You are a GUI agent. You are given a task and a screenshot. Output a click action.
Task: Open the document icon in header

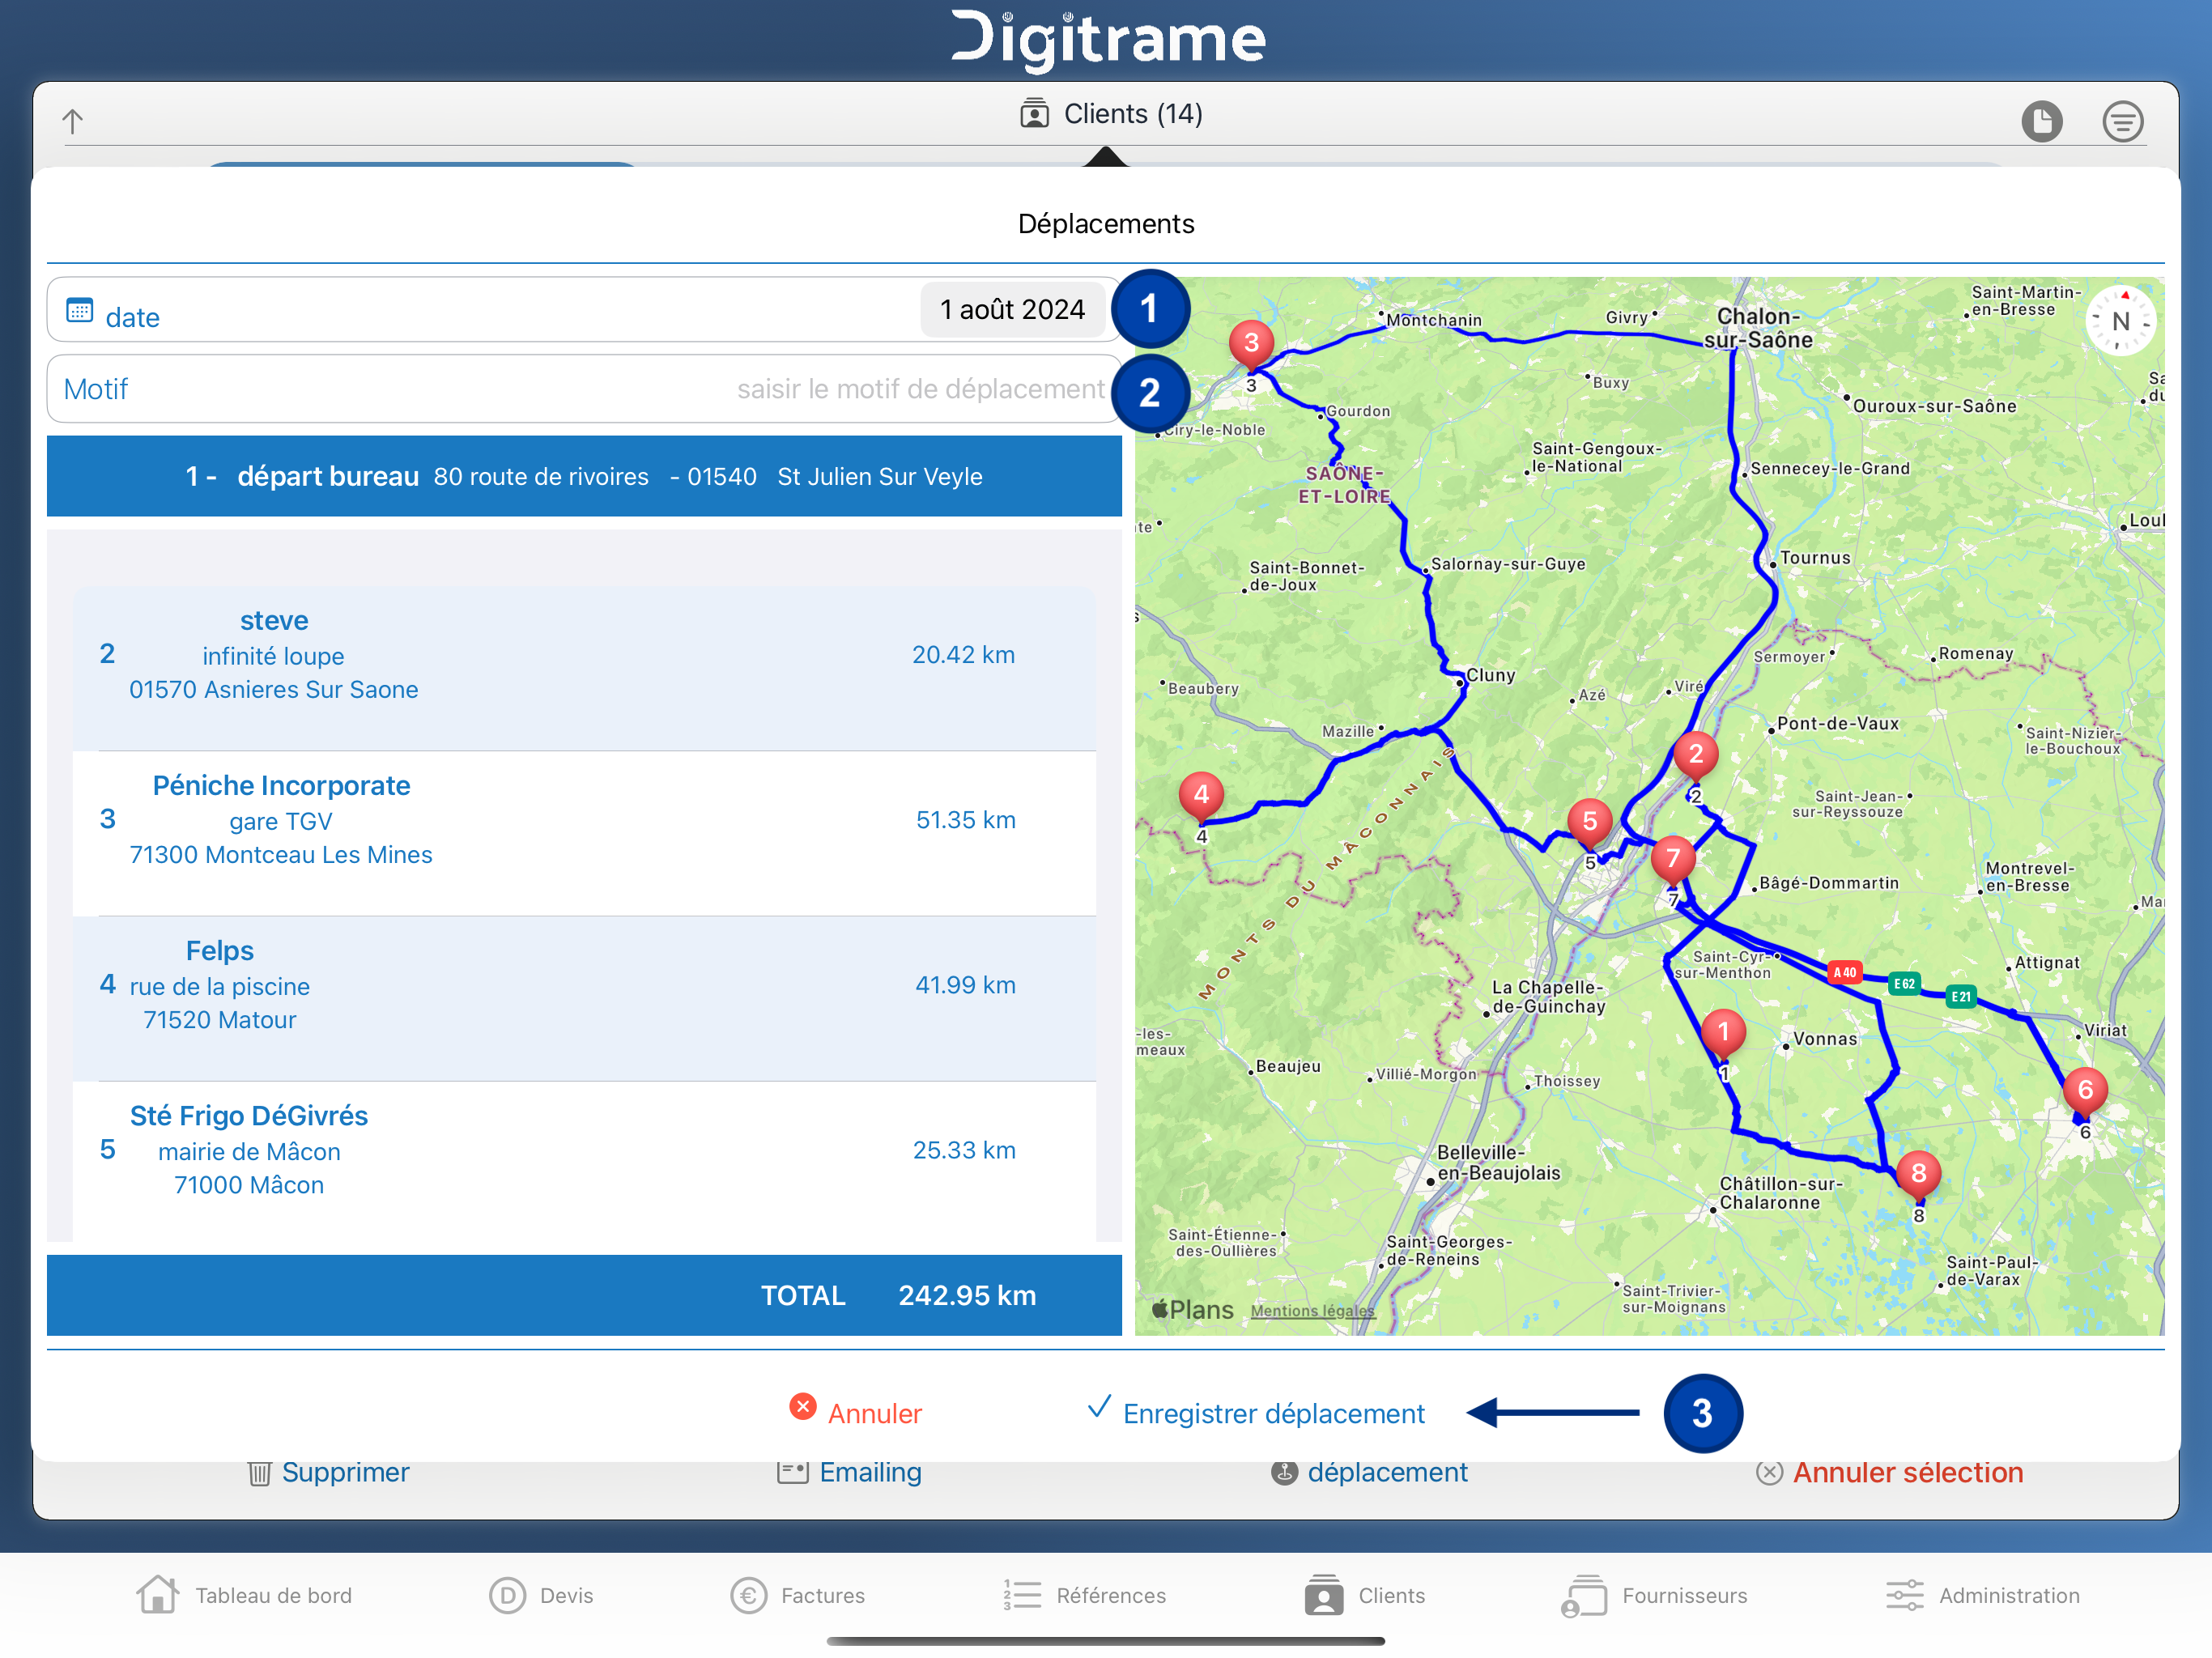[2041, 122]
